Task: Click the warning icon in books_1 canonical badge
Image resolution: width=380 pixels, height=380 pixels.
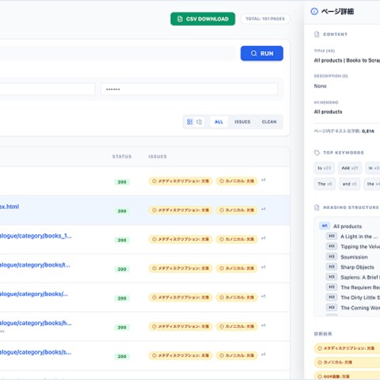Action: point(222,239)
